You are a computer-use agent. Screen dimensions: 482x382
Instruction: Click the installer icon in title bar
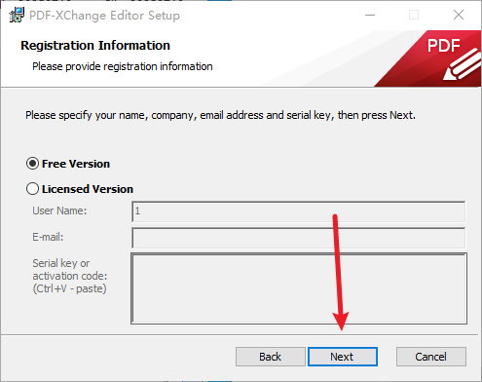tap(17, 15)
